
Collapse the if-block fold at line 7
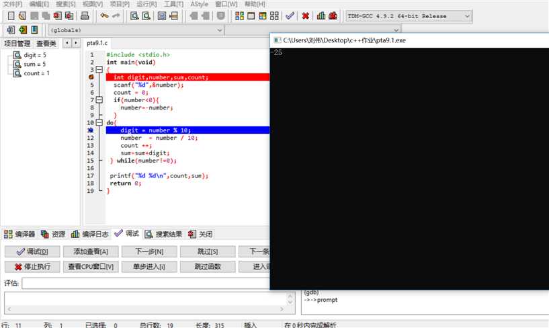[99, 100]
